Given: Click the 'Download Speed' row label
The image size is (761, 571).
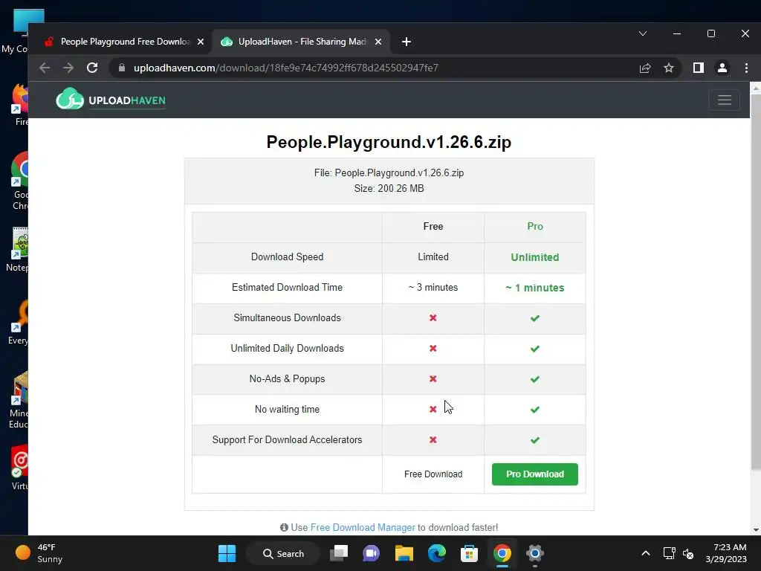Looking at the screenshot, I should pos(287,257).
